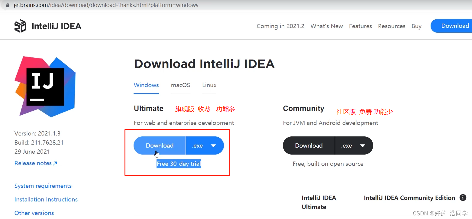Click the Download IntelliJ IDEA heading

pyautogui.click(x=204, y=64)
